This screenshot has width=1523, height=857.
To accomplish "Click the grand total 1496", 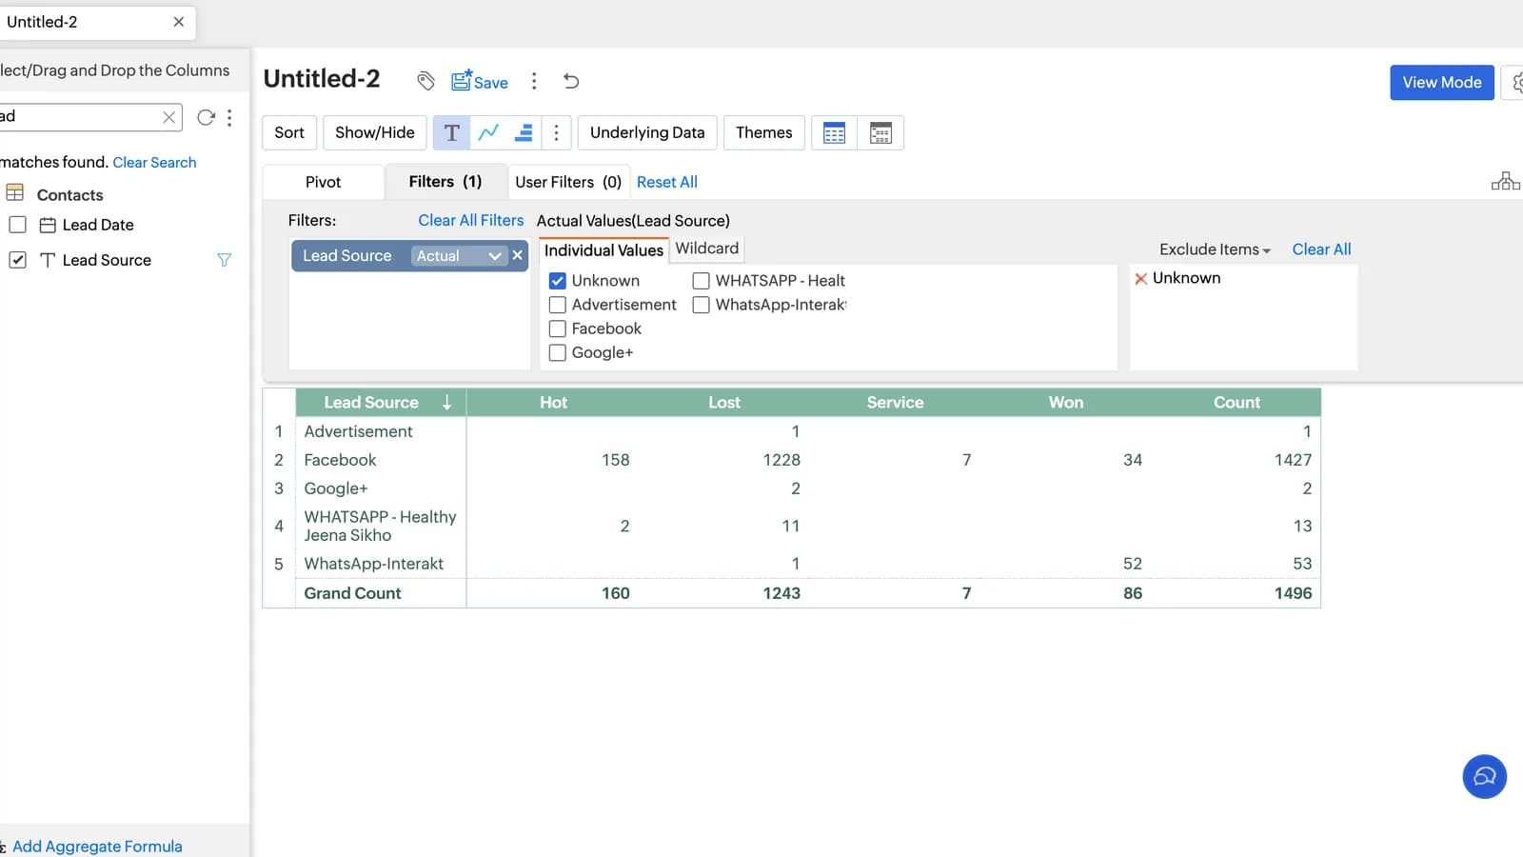I will point(1293,593).
